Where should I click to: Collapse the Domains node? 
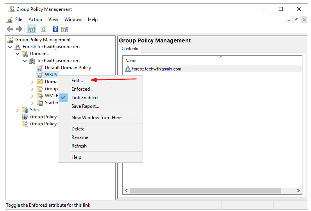point(18,54)
